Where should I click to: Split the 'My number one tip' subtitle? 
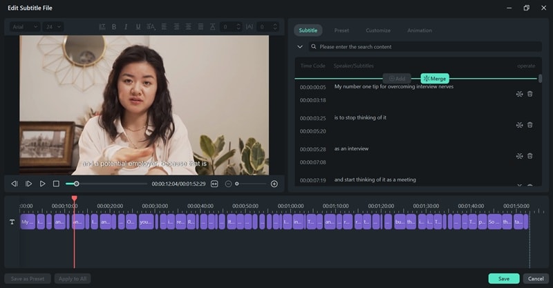coord(520,94)
